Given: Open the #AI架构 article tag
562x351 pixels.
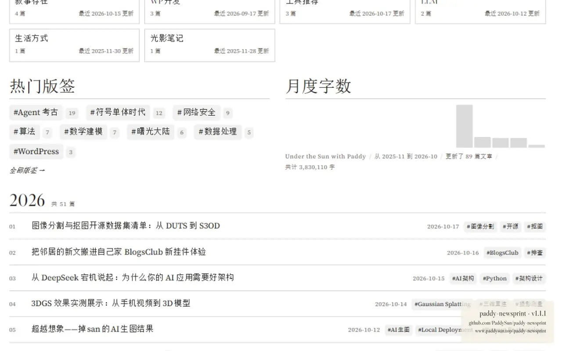Looking at the screenshot, I should tap(463, 279).
